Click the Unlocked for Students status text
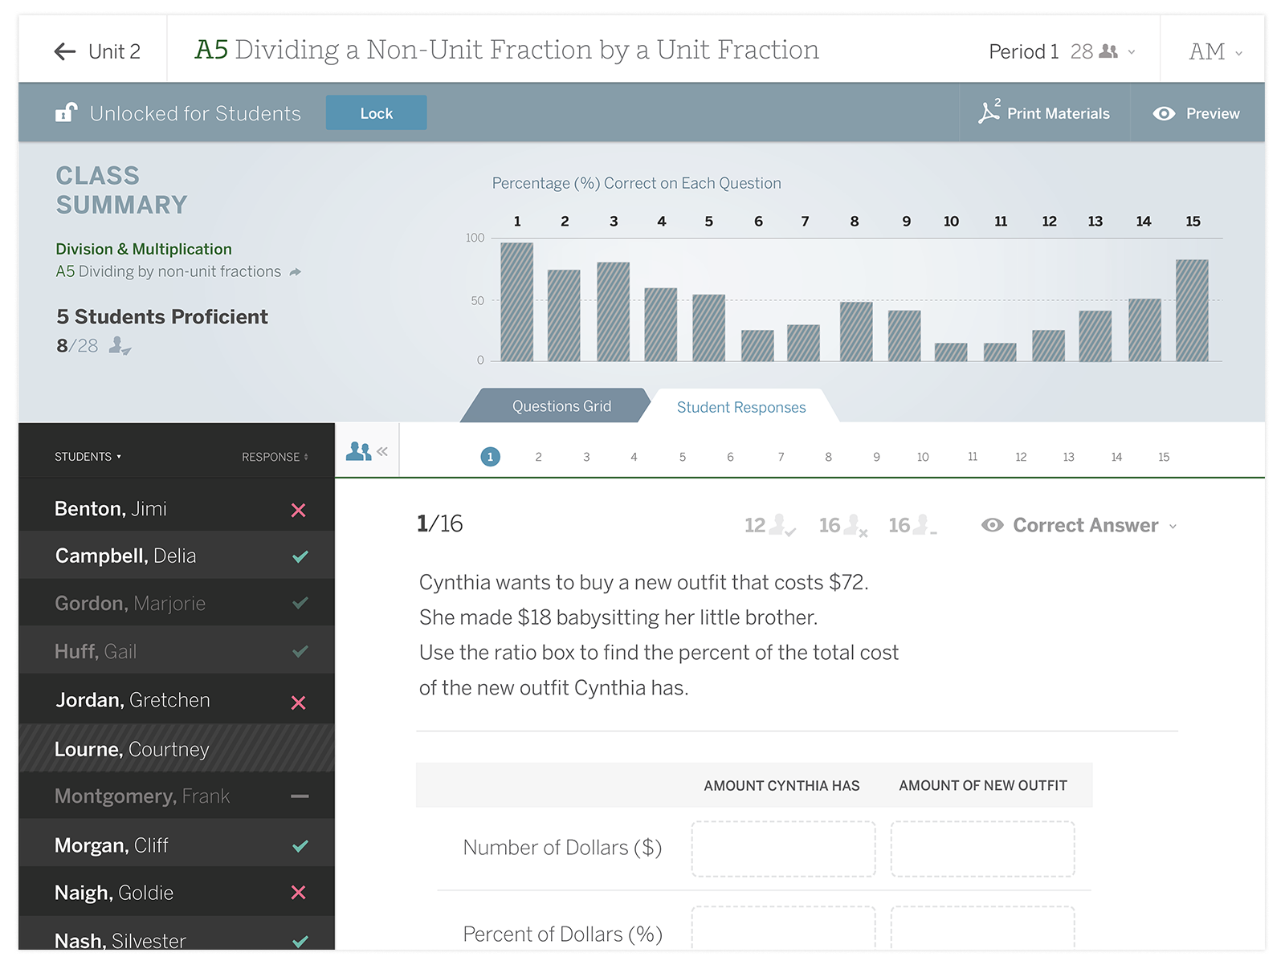 point(195,114)
